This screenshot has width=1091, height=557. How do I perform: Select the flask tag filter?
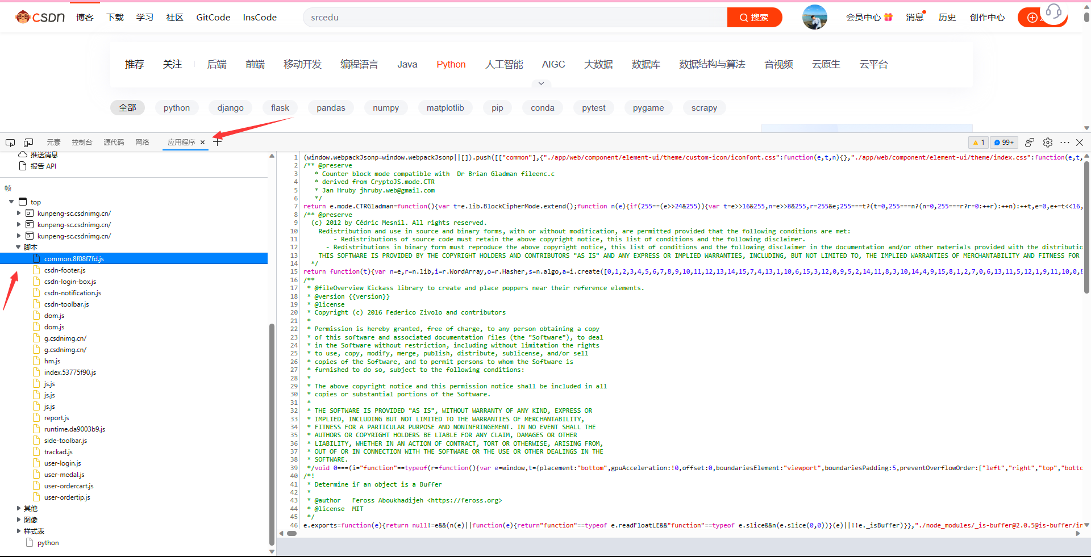tap(280, 108)
